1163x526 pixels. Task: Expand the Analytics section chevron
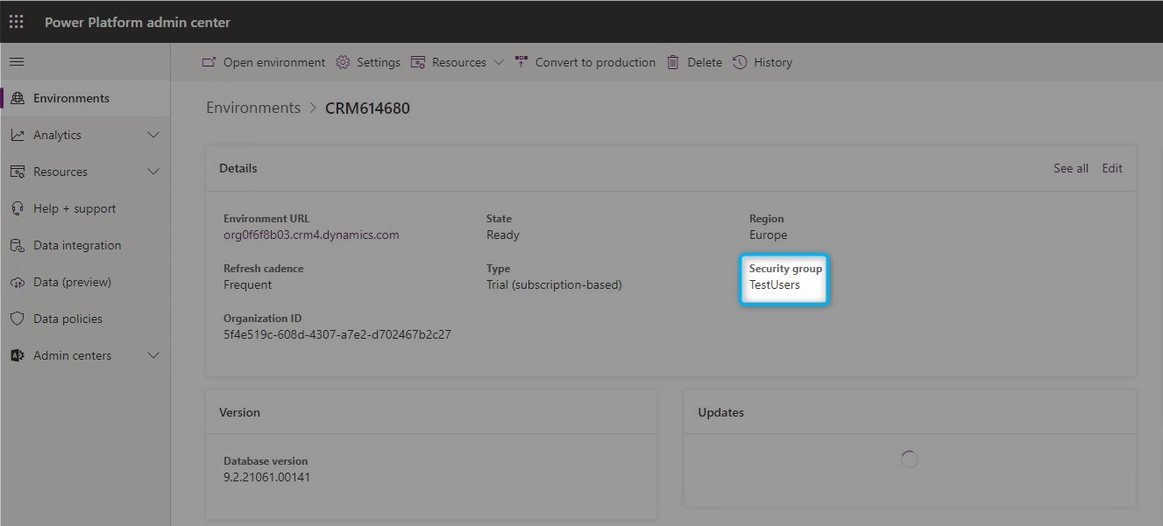coord(153,135)
